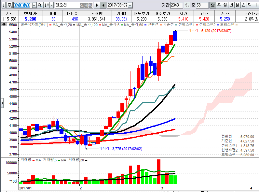The height and width of the screenshot is (192, 259).
Task: Click the 주 button beside stock code
Action: [9, 5]
